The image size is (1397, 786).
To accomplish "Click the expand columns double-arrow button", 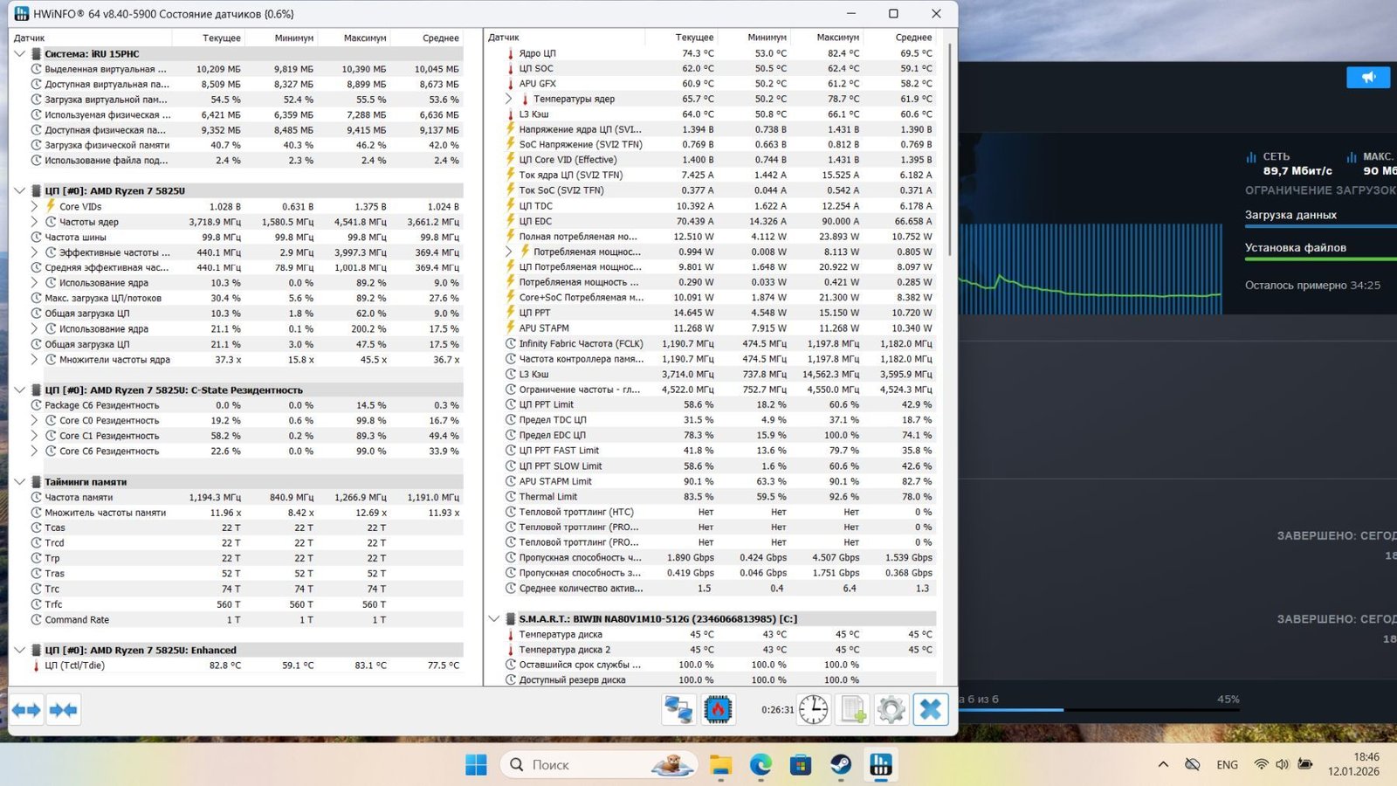I will click(26, 710).
